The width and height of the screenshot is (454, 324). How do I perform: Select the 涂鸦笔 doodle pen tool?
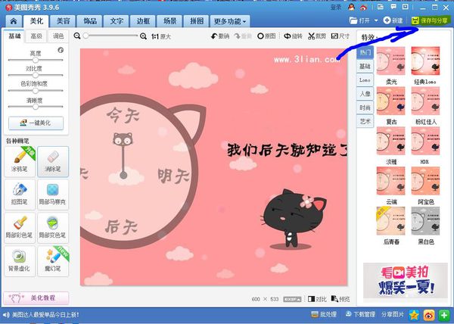point(20,161)
